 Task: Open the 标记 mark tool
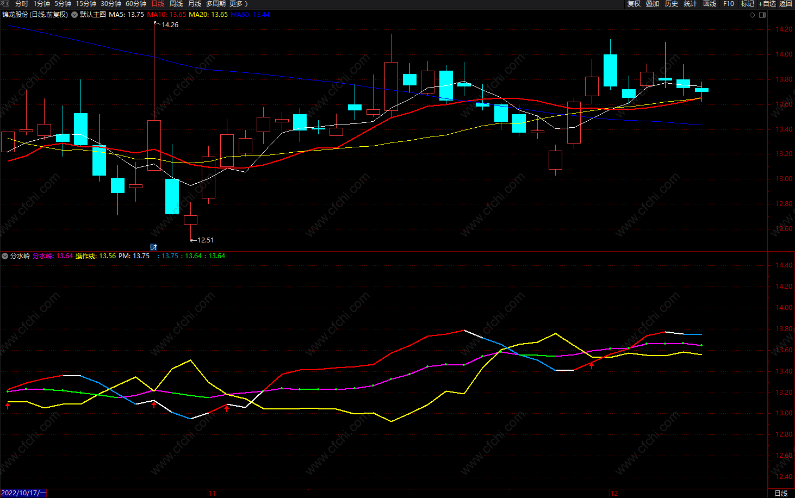pos(748,4)
